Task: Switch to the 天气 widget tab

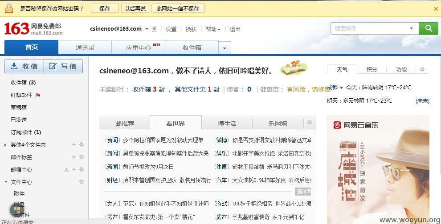Action: (342, 69)
